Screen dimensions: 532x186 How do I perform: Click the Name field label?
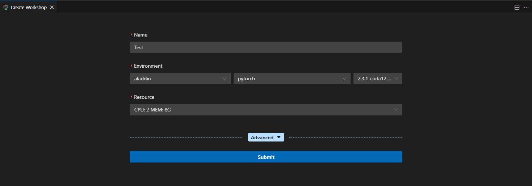141,35
